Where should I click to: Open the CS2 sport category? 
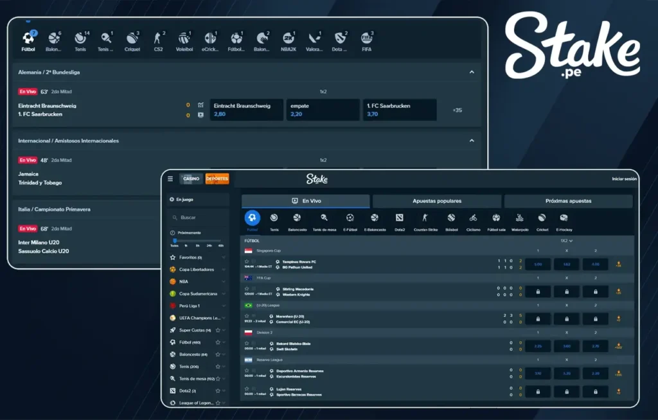tap(158, 39)
